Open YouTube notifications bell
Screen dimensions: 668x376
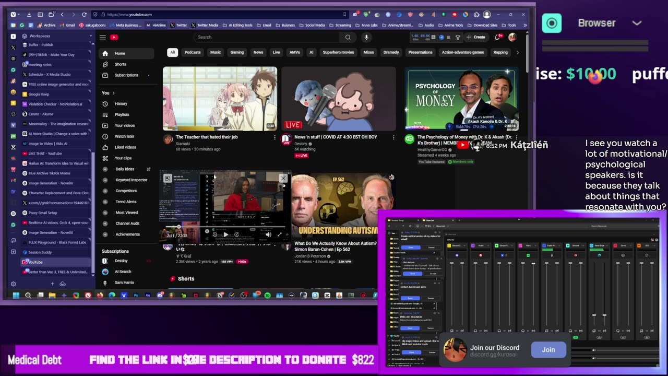498,37
